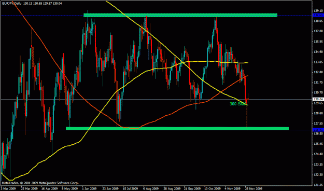
Task: Click the gray 130.04 current price tag
Action: tap(318, 99)
